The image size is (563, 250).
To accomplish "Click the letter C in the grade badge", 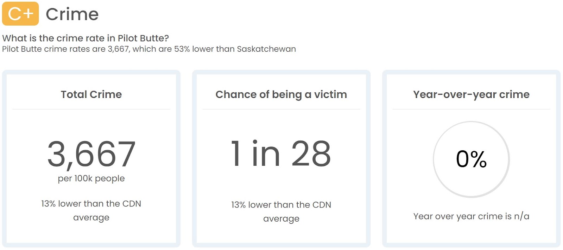I will pyautogui.click(x=14, y=14).
